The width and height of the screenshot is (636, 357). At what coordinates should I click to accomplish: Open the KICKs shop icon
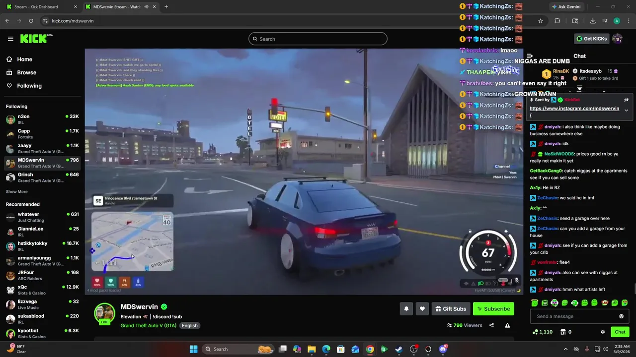pyautogui.click(x=563, y=332)
